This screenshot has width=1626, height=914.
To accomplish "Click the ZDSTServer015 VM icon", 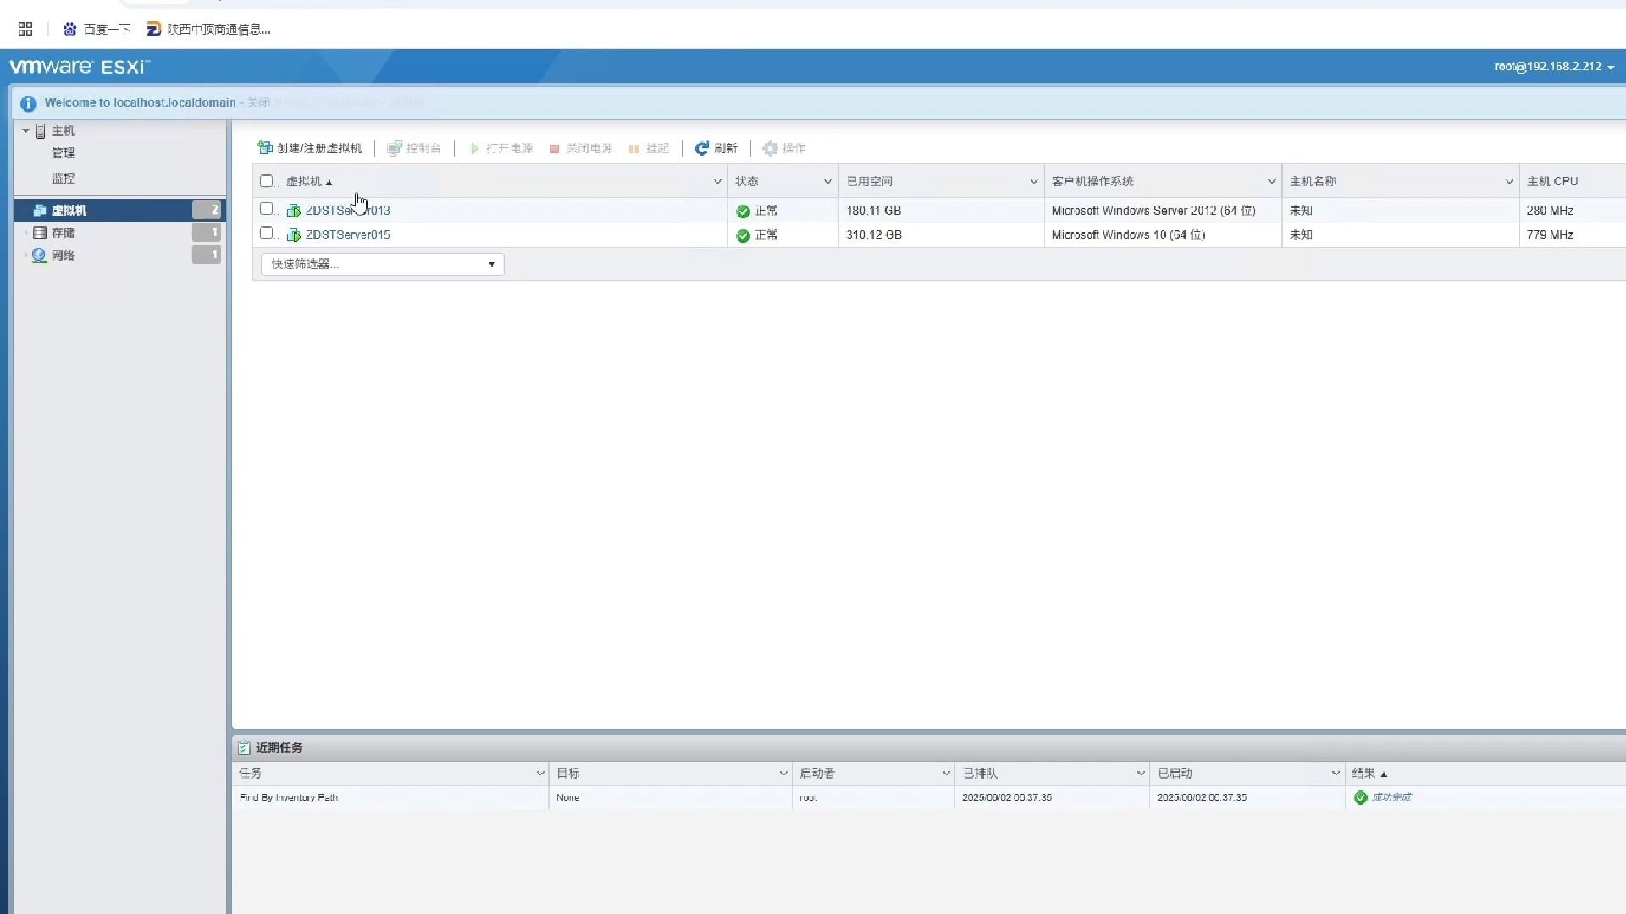I will (x=294, y=235).
